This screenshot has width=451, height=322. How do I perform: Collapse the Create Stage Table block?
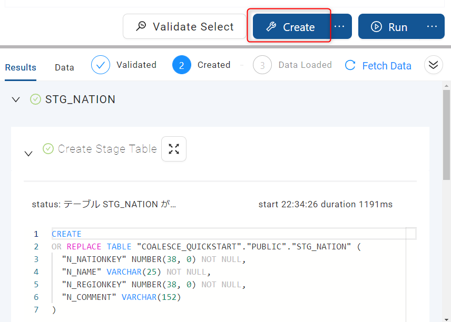[x=28, y=153]
